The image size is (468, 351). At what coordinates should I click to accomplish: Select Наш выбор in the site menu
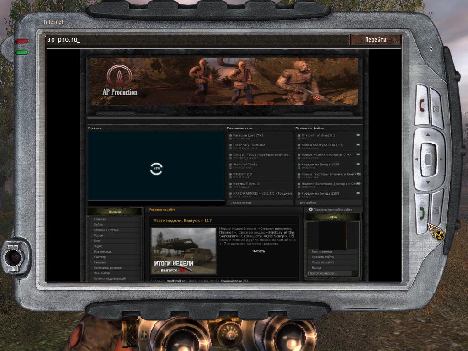(102, 273)
